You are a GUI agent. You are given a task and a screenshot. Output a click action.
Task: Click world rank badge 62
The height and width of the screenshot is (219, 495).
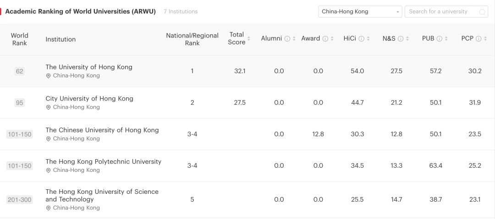(x=20, y=71)
